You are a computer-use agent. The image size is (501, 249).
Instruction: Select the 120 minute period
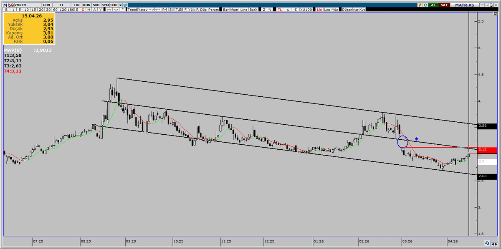pos(63,10)
